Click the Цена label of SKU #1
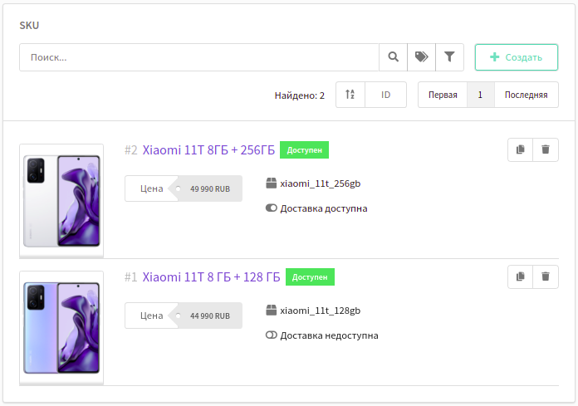 151,316
